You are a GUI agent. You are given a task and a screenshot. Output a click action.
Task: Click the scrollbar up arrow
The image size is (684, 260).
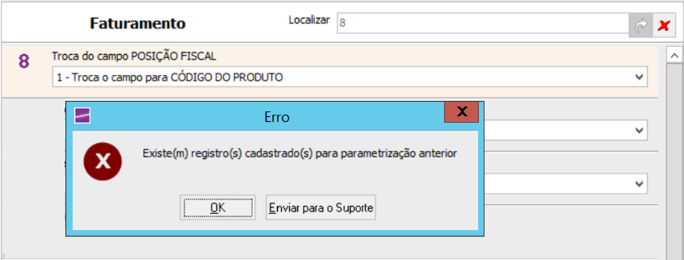click(x=674, y=57)
